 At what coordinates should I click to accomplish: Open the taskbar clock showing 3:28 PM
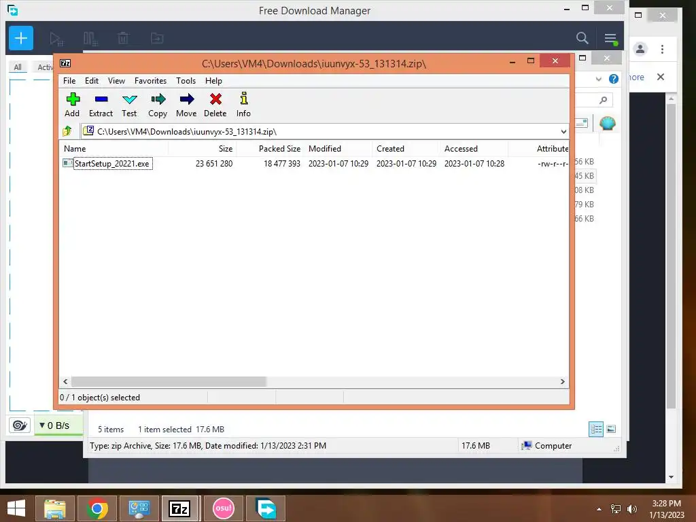pyautogui.click(x=666, y=509)
